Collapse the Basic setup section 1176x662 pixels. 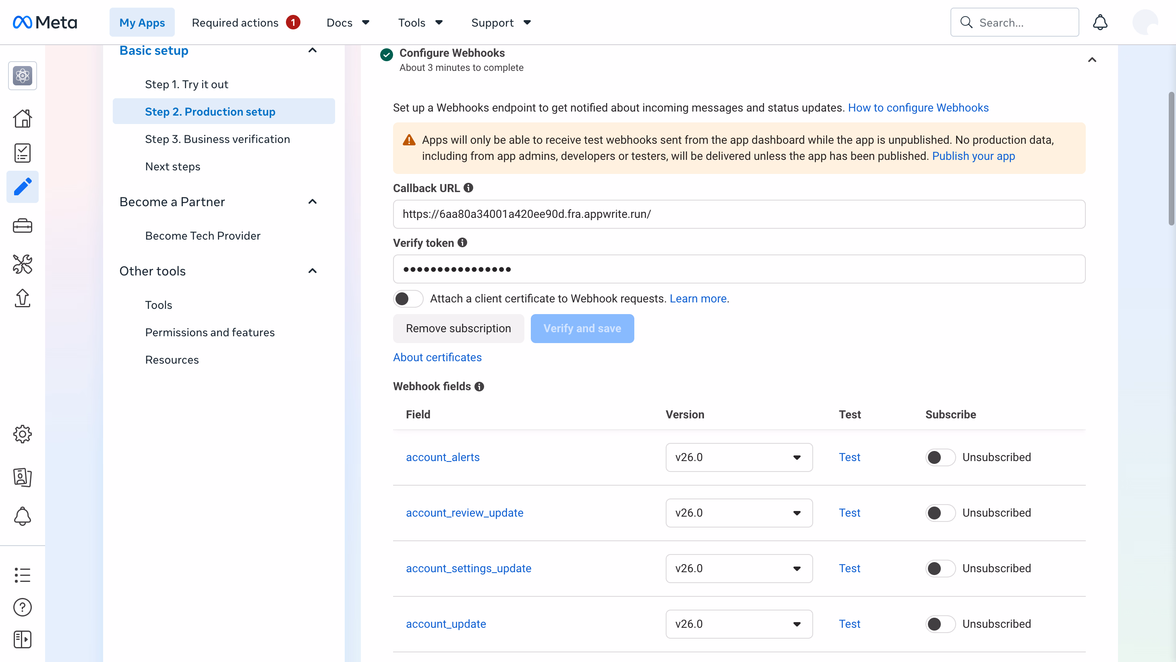pos(312,50)
